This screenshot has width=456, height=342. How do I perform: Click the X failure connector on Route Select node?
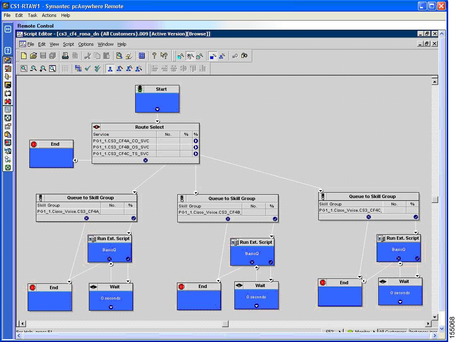point(146,160)
